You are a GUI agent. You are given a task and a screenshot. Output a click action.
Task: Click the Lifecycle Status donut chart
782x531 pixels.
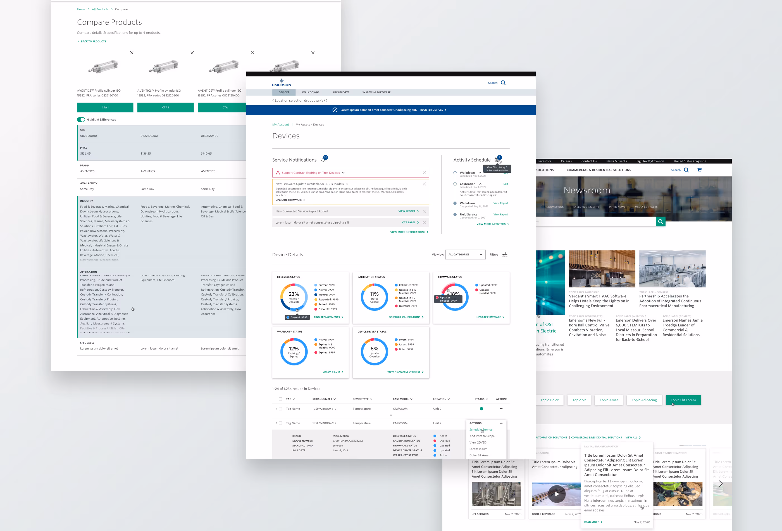tap(294, 297)
